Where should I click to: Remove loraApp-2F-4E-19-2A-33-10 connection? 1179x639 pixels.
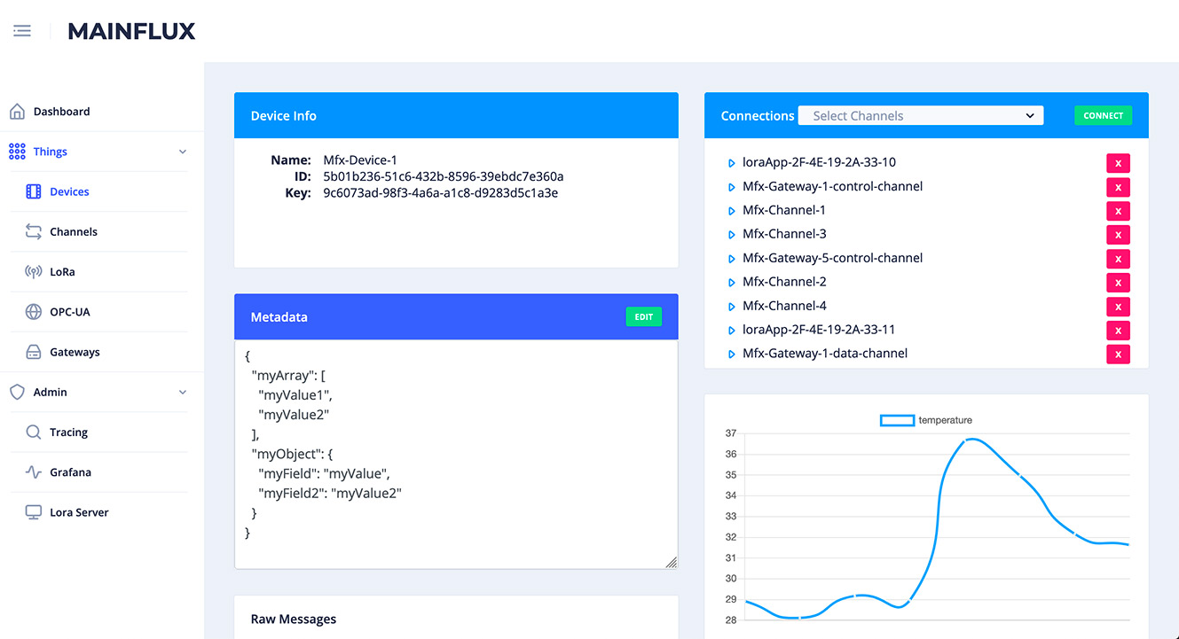click(1118, 163)
